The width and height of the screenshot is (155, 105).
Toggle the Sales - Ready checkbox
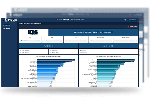21,52
